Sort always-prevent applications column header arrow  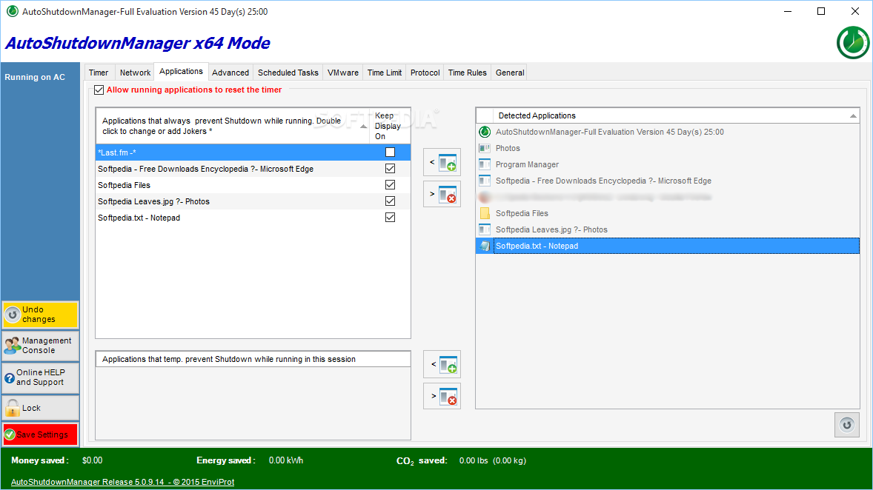(364, 127)
